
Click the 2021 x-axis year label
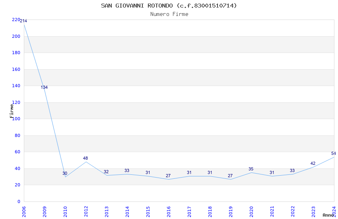pyautogui.click(x=272, y=212)
